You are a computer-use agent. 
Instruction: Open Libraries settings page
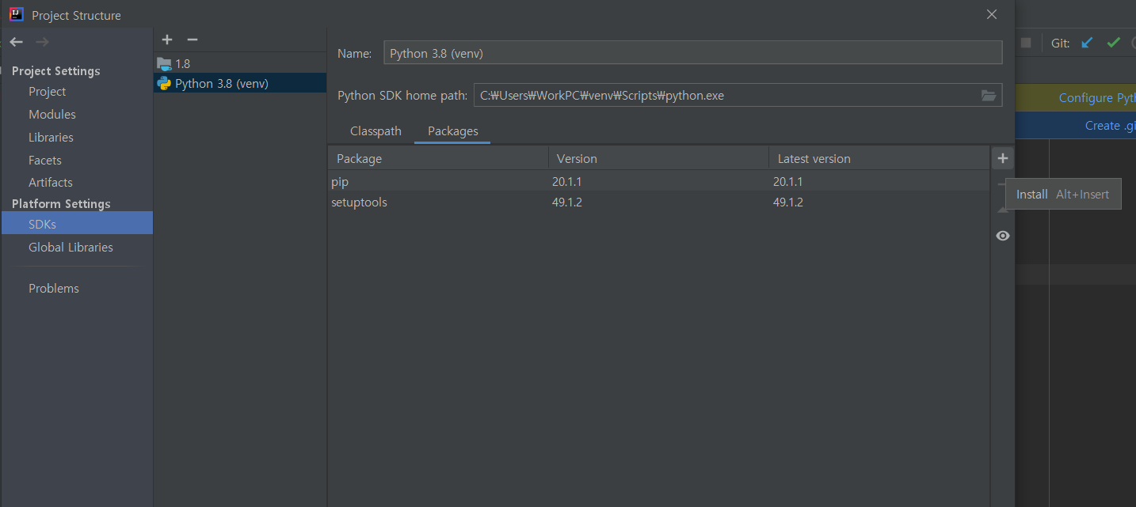coord(51,138)
